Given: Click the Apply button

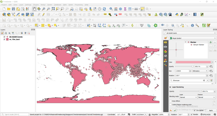Looking at the screenshot, I should pyautogui.click(x=211, y=110).
